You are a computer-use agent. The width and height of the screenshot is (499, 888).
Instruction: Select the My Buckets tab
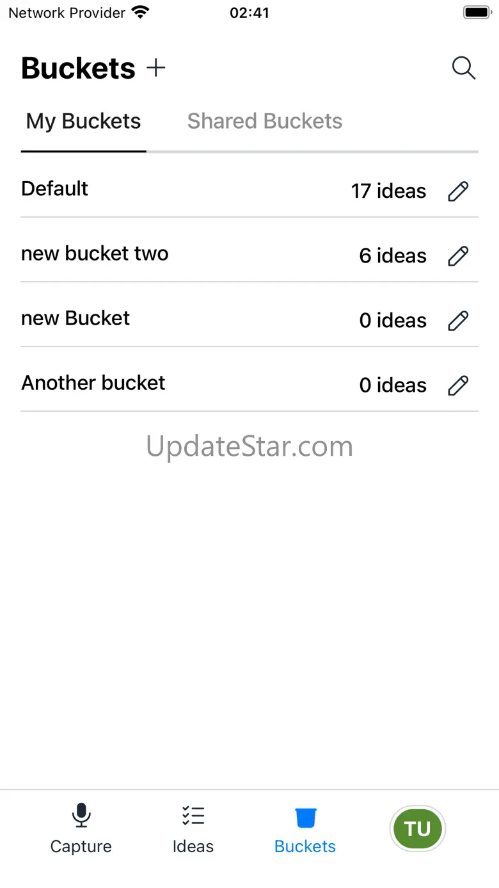[83, 121]
